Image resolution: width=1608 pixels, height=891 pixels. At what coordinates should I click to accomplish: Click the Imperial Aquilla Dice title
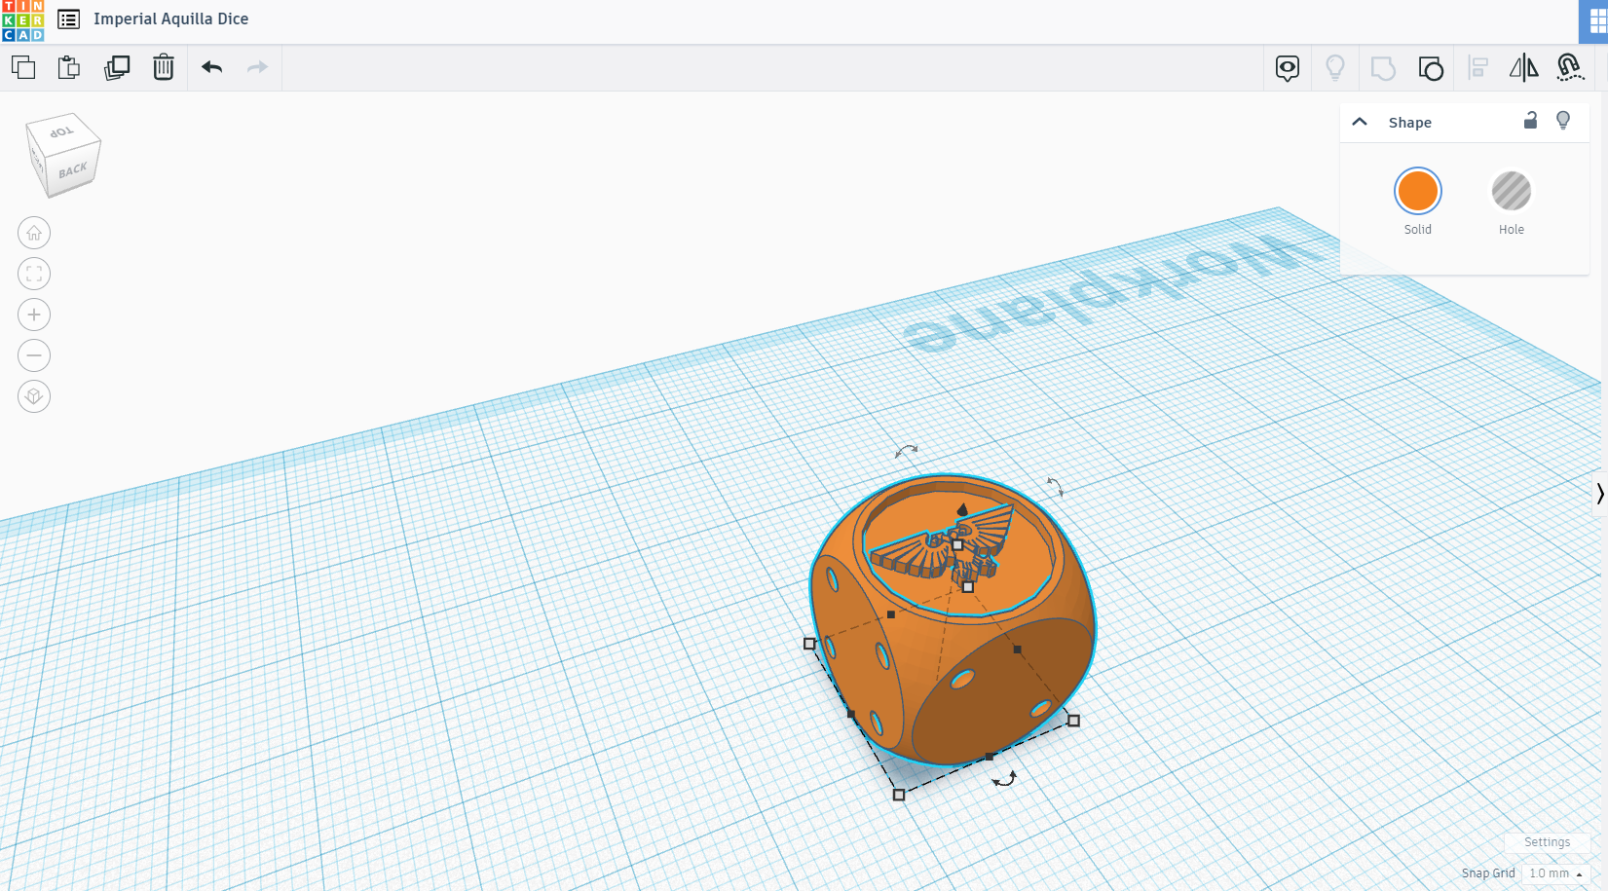pos(171,19)
